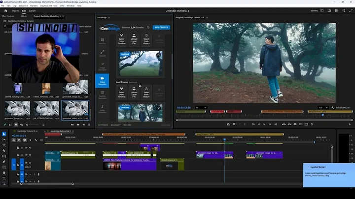Click the New Bin folder icon
Viewport: 355px width, 199px height.
78,125
